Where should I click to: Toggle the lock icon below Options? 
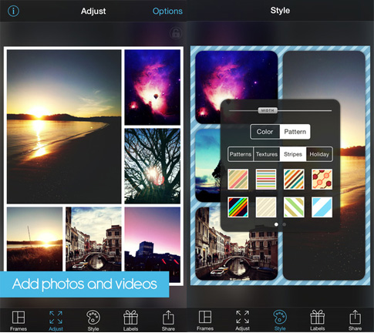176,33
